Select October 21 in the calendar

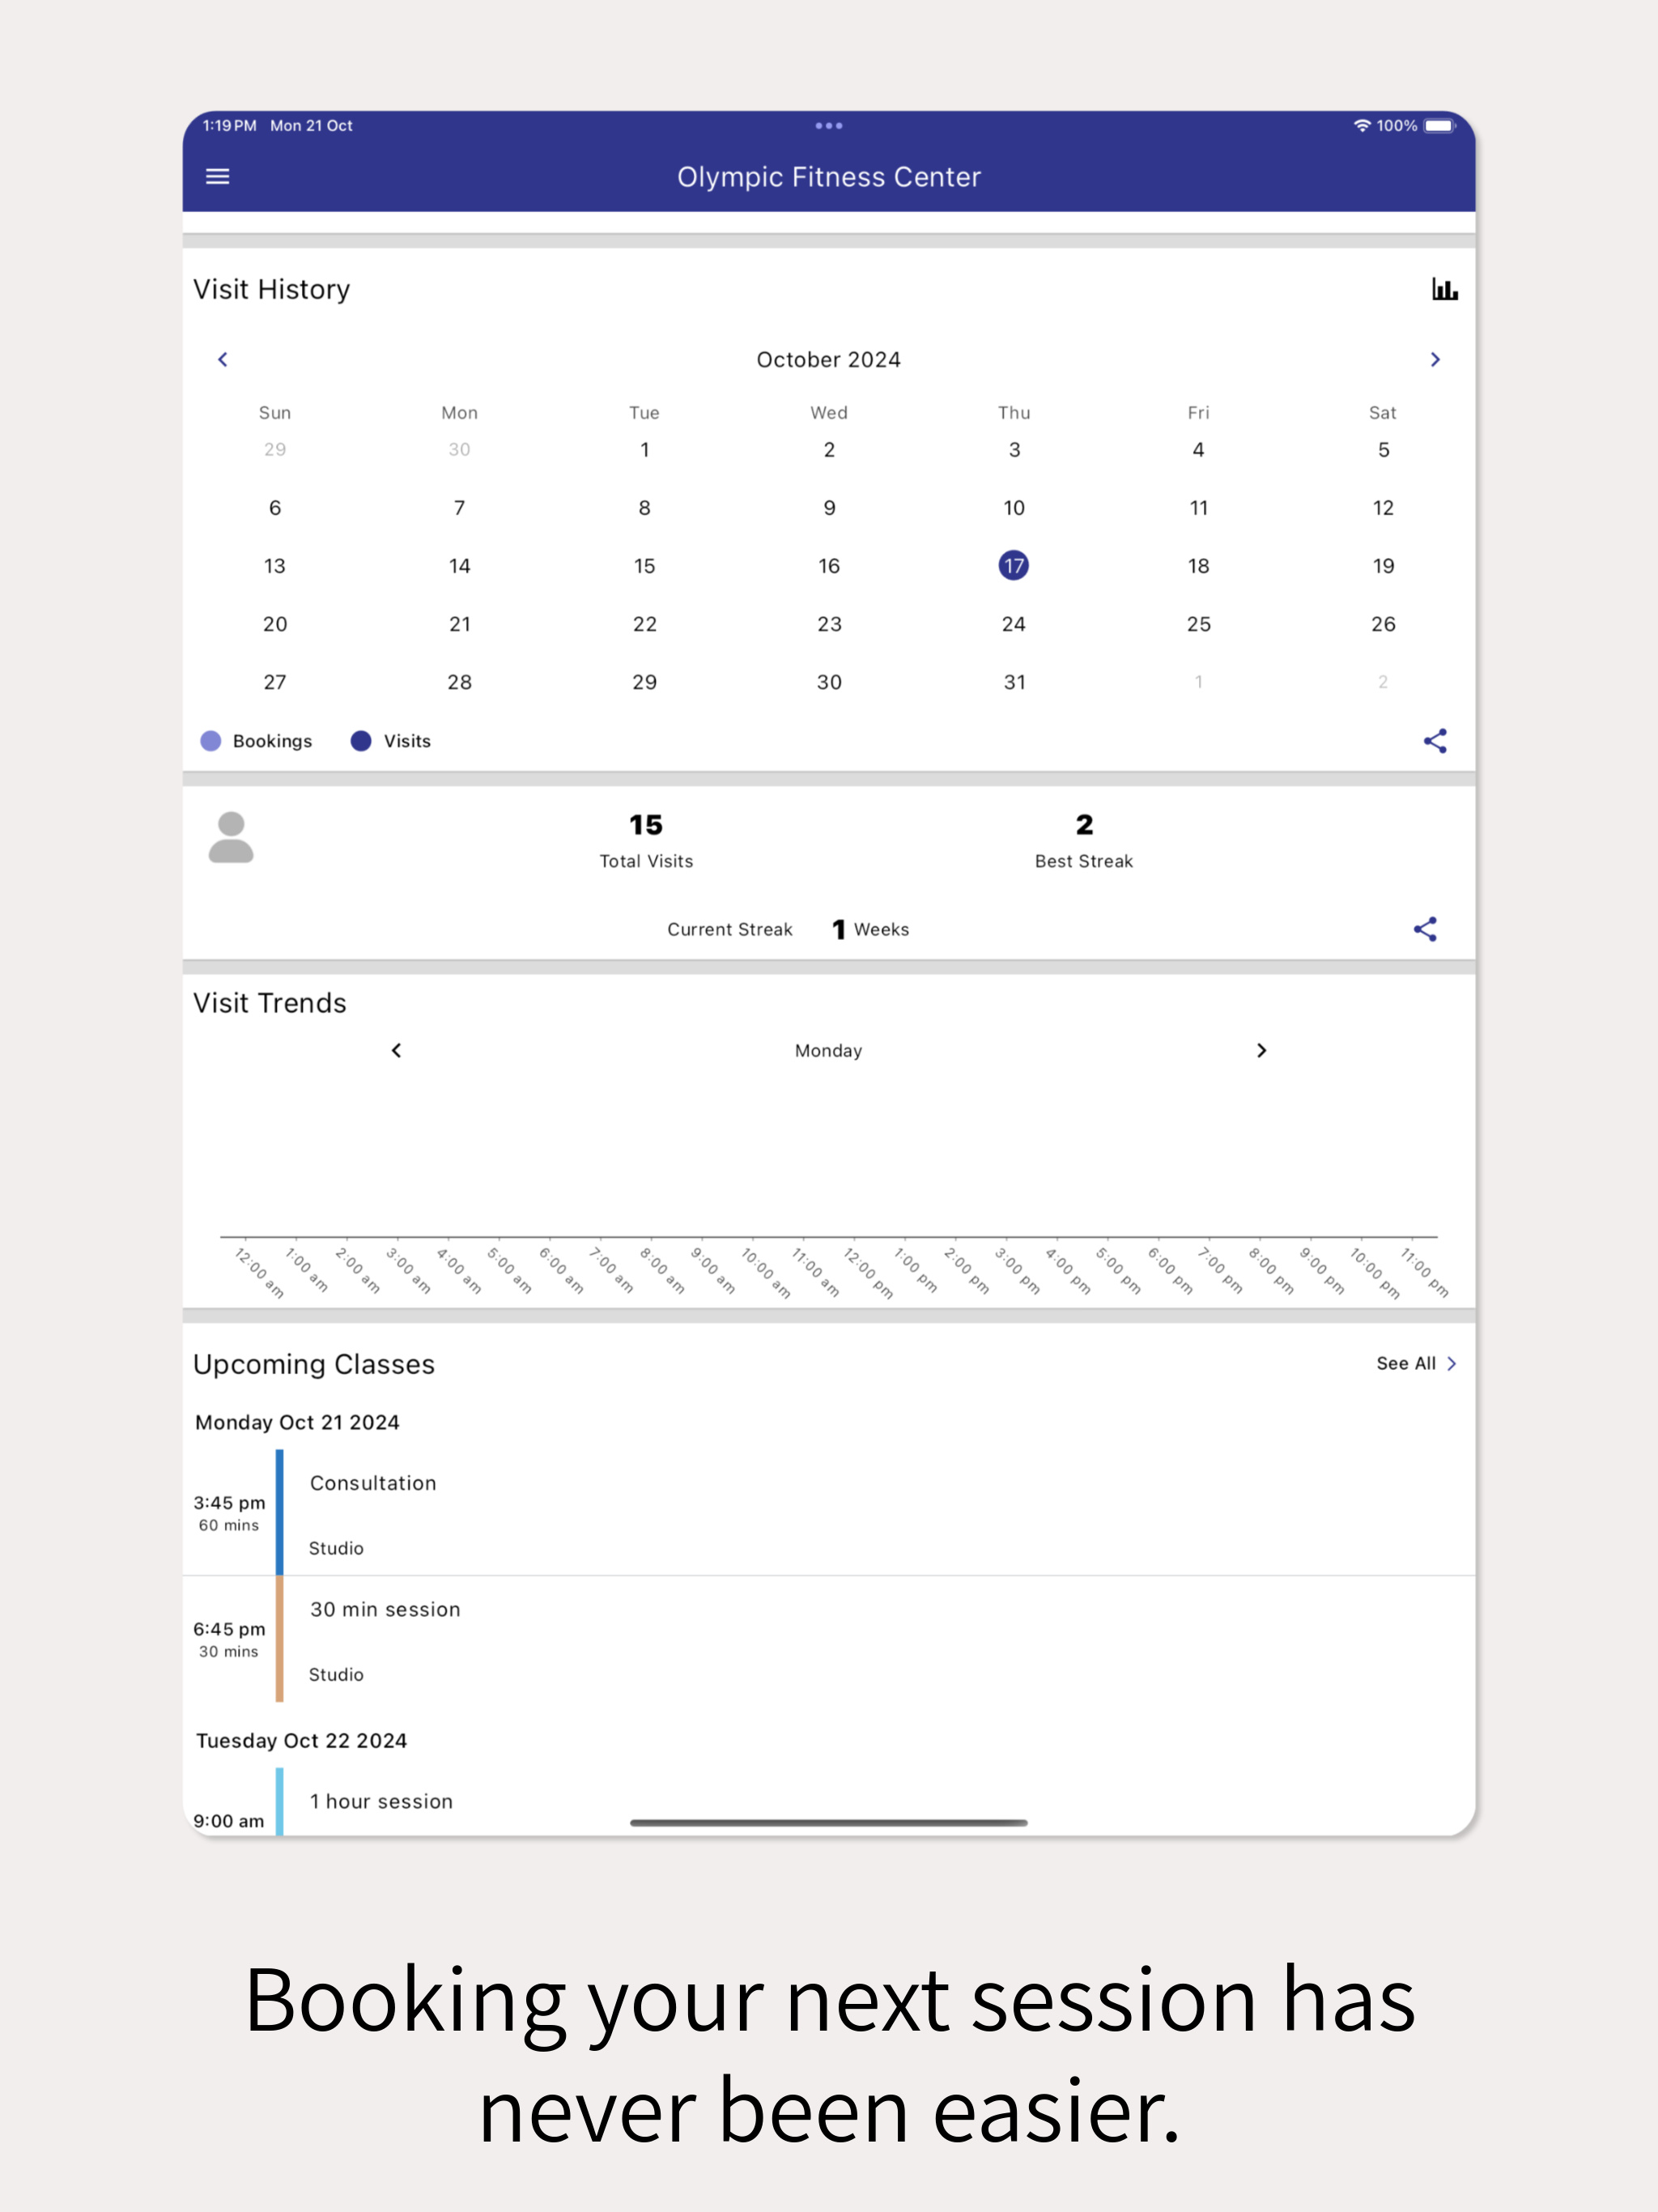460,624
